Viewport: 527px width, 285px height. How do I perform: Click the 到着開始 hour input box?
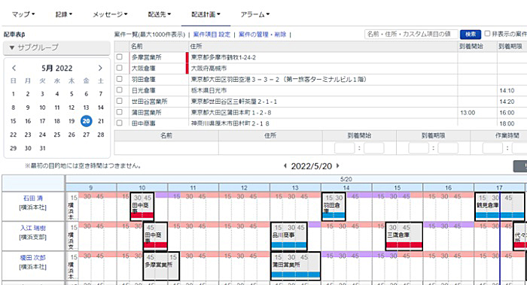click(x=345, y=148)
